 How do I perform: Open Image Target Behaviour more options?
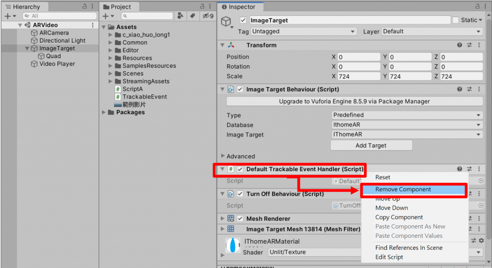479,89
